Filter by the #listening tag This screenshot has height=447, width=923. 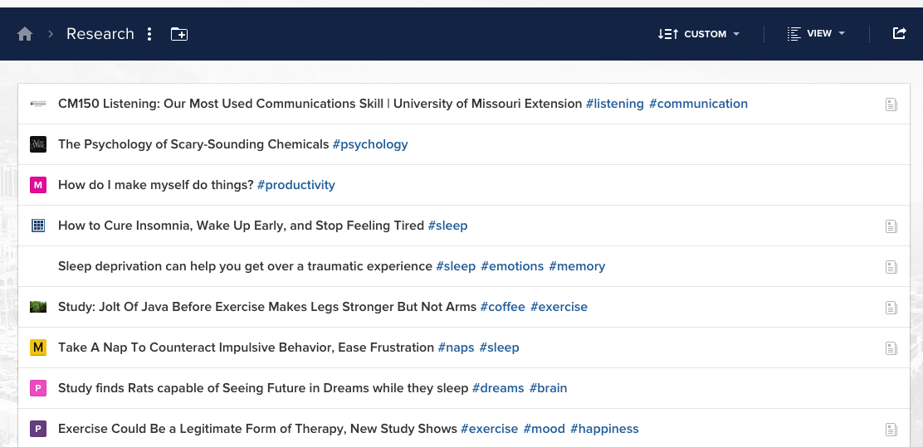coord(614,104)
